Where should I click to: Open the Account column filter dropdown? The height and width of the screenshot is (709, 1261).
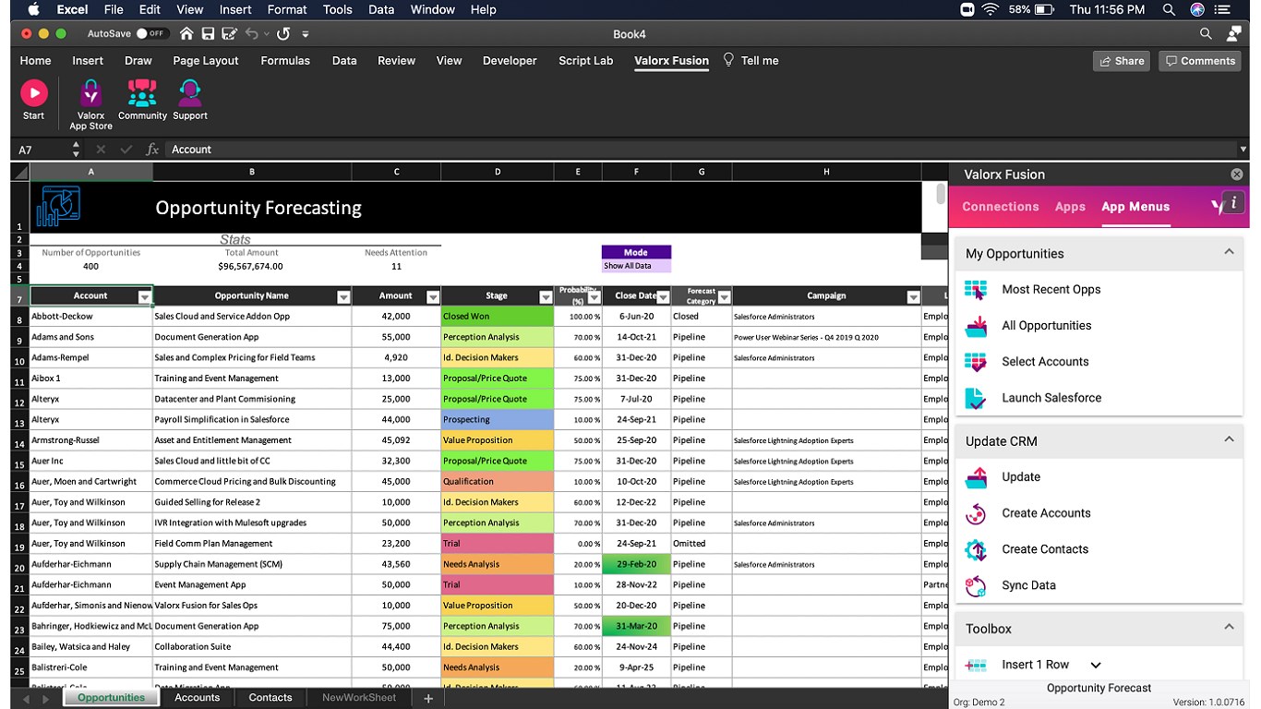(x=145, y=297)
